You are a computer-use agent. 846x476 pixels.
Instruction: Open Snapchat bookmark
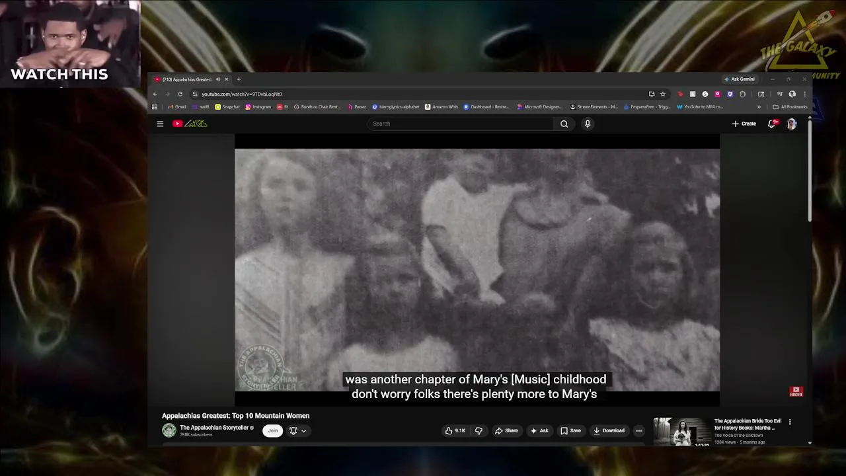(227, 106)
